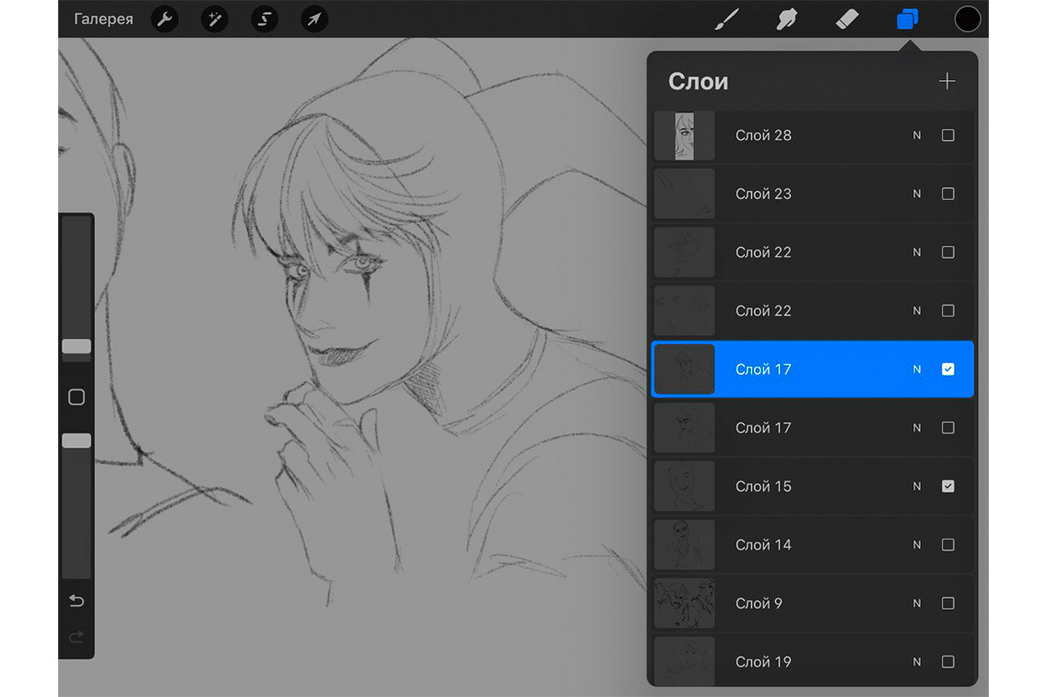Viewport: 1047px width, 697px height.
Task: Hide layer Слой 15
Action: (947, 486)
